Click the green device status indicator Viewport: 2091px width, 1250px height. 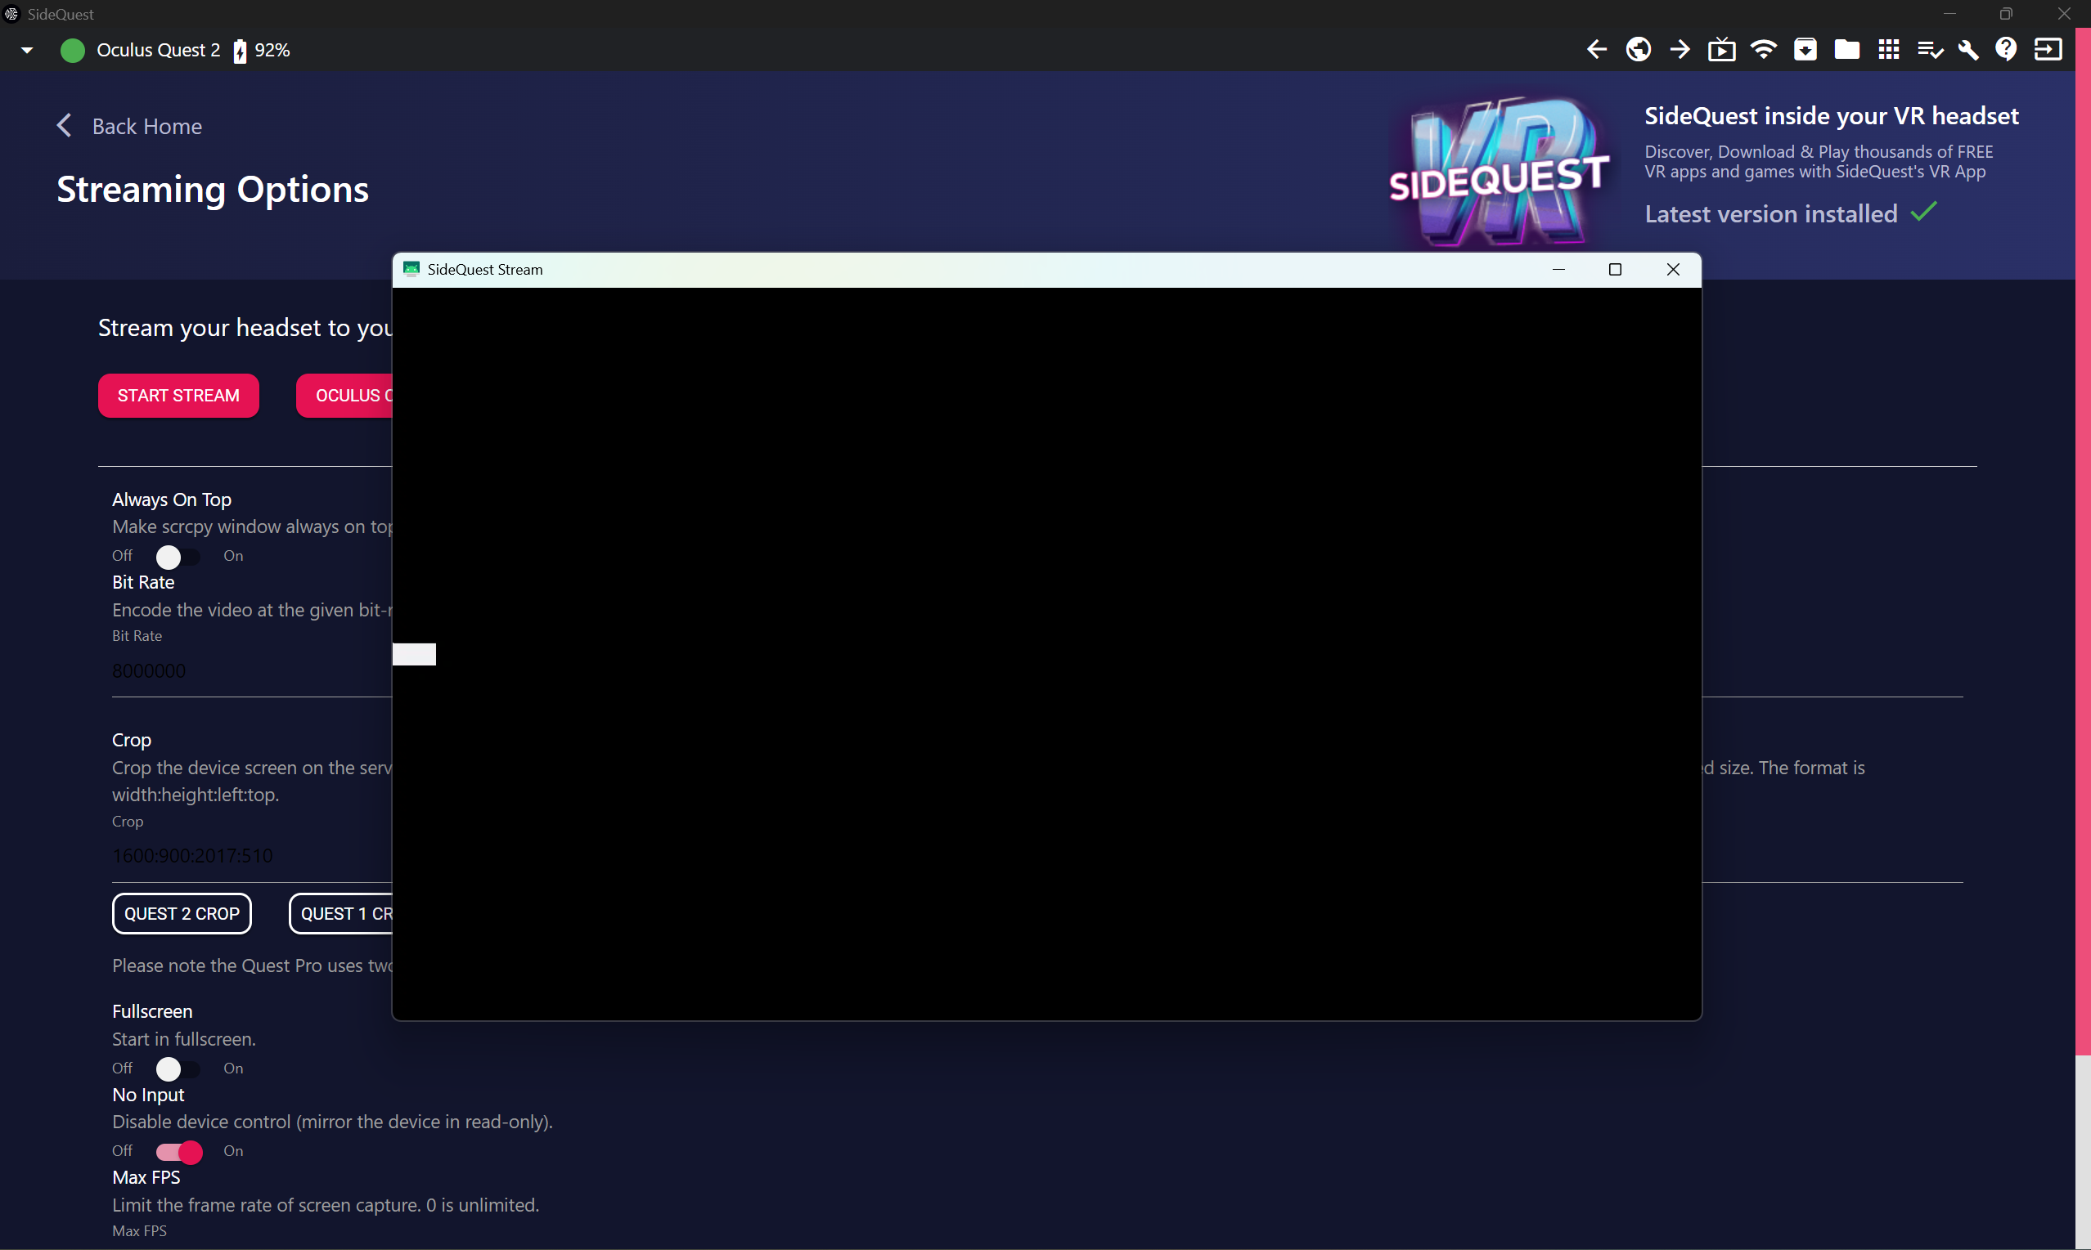[x=73, y=50]
